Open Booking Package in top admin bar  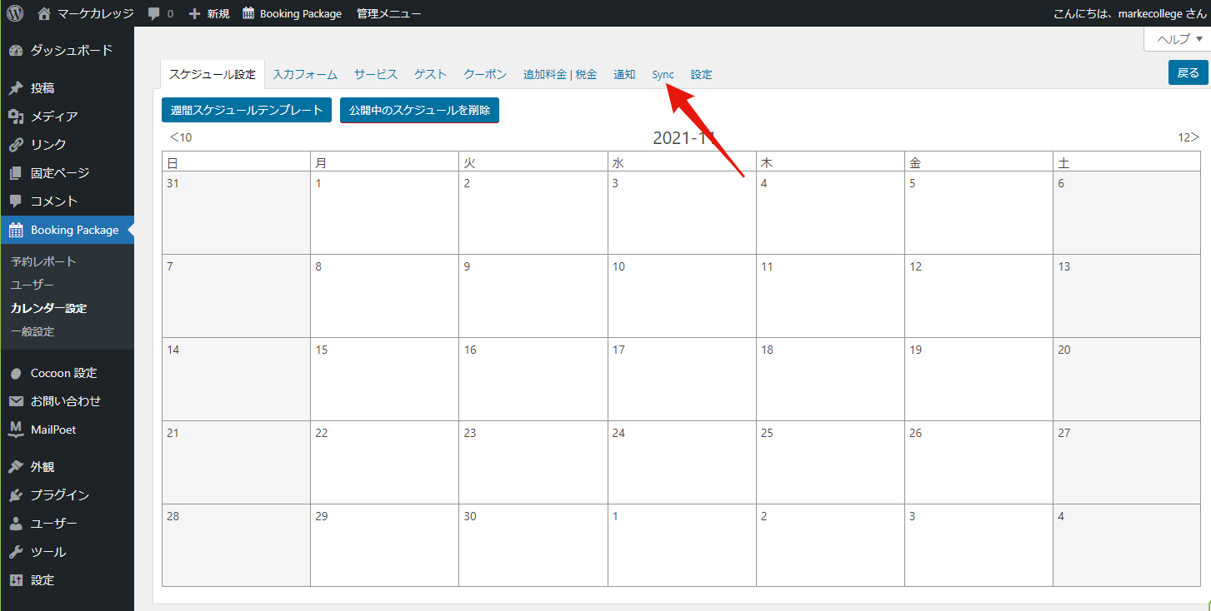coord(292,13)
